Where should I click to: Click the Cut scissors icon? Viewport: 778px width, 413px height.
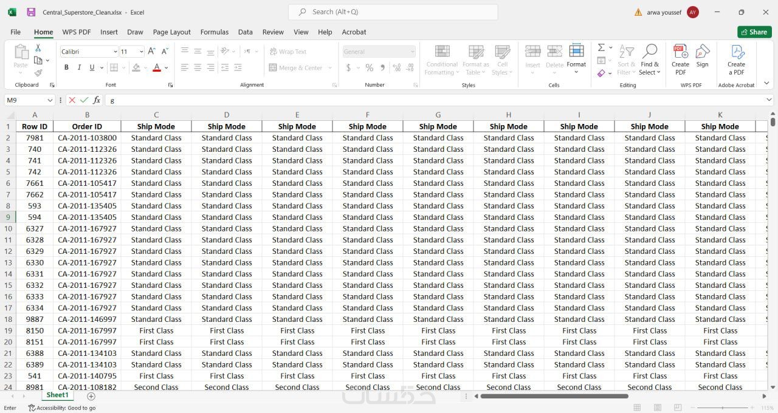tap(38, 48)
